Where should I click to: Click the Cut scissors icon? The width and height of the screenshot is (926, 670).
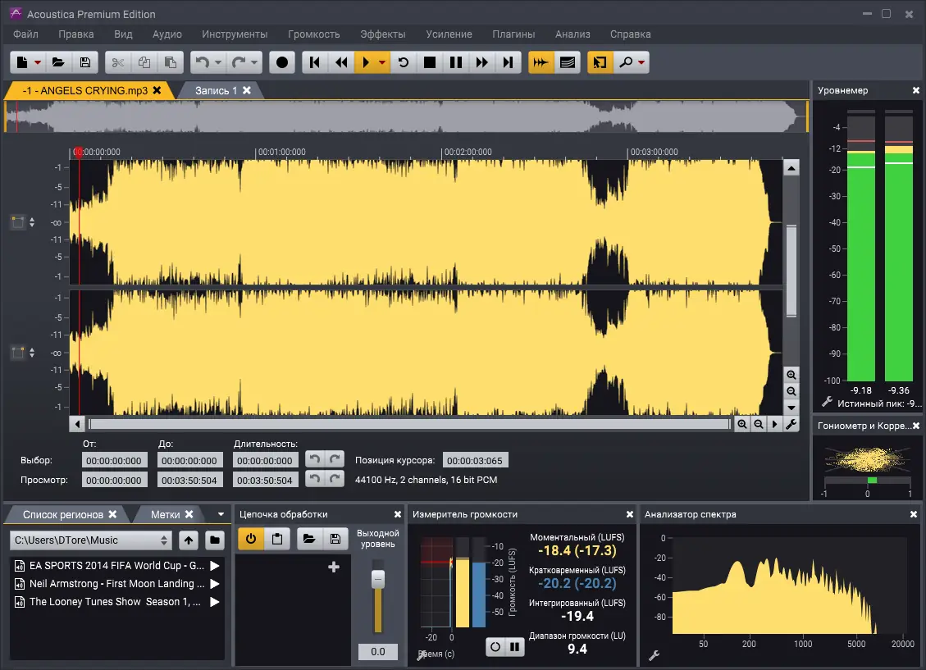[x=117, y=62]
